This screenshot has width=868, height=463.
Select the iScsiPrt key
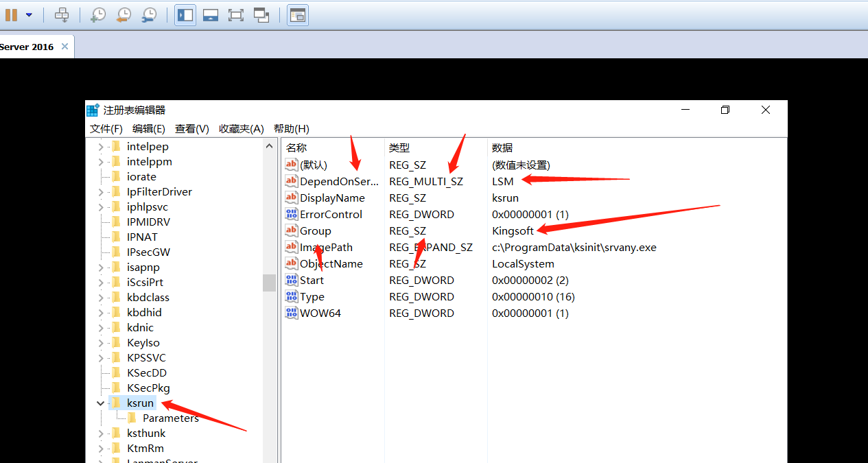(145, 283)
